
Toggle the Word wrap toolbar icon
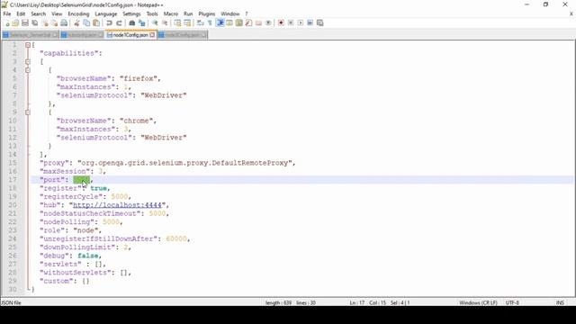pyautogui.click(x=200, y=22)
